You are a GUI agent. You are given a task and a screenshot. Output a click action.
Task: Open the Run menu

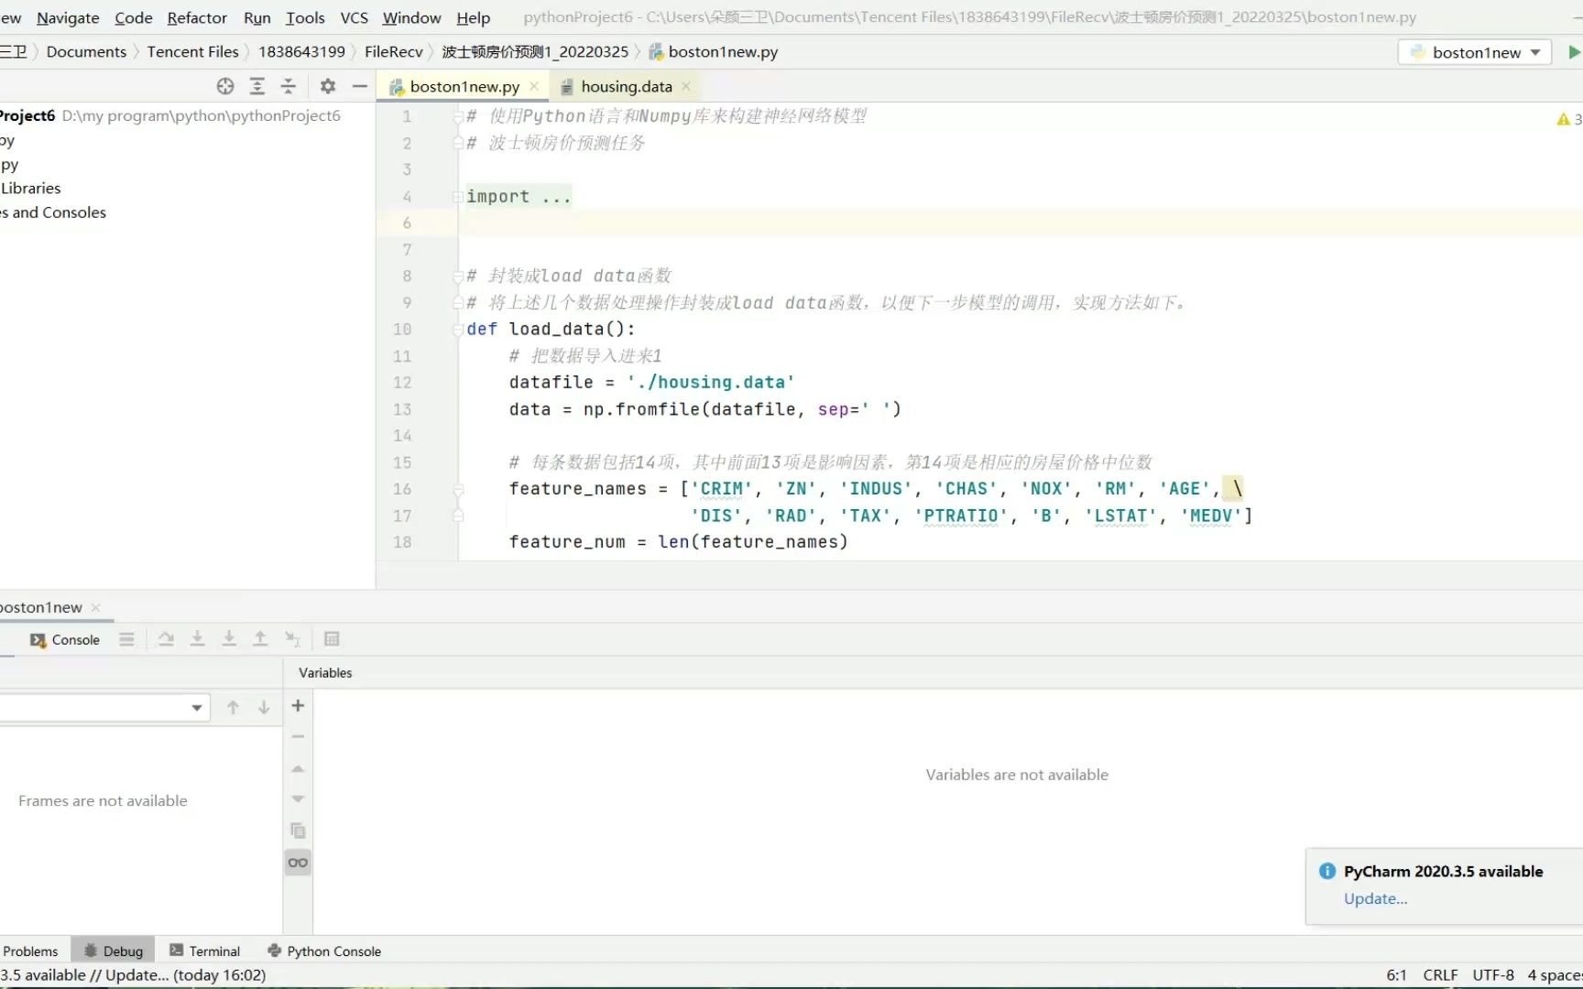tap(257, 17)
